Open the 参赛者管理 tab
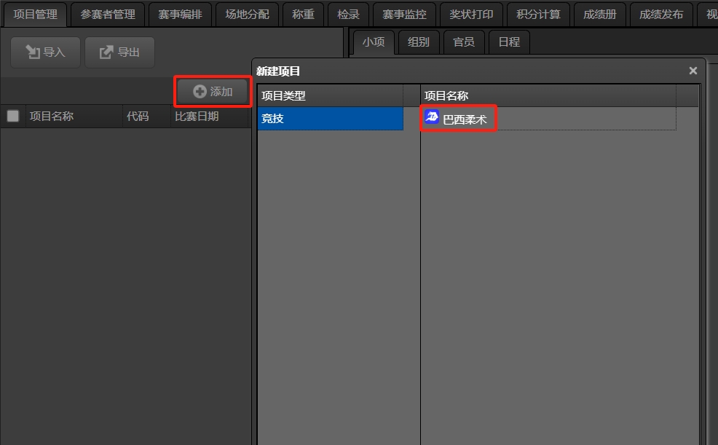 point(108,15)
